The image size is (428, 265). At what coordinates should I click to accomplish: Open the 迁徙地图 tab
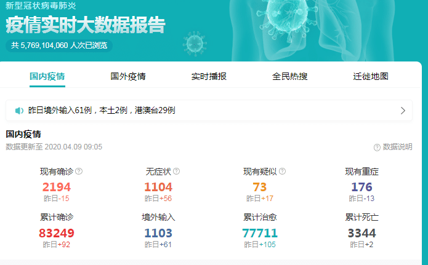371,77
